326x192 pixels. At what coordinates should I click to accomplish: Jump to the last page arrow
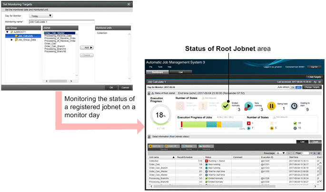(x=319, y=153)
